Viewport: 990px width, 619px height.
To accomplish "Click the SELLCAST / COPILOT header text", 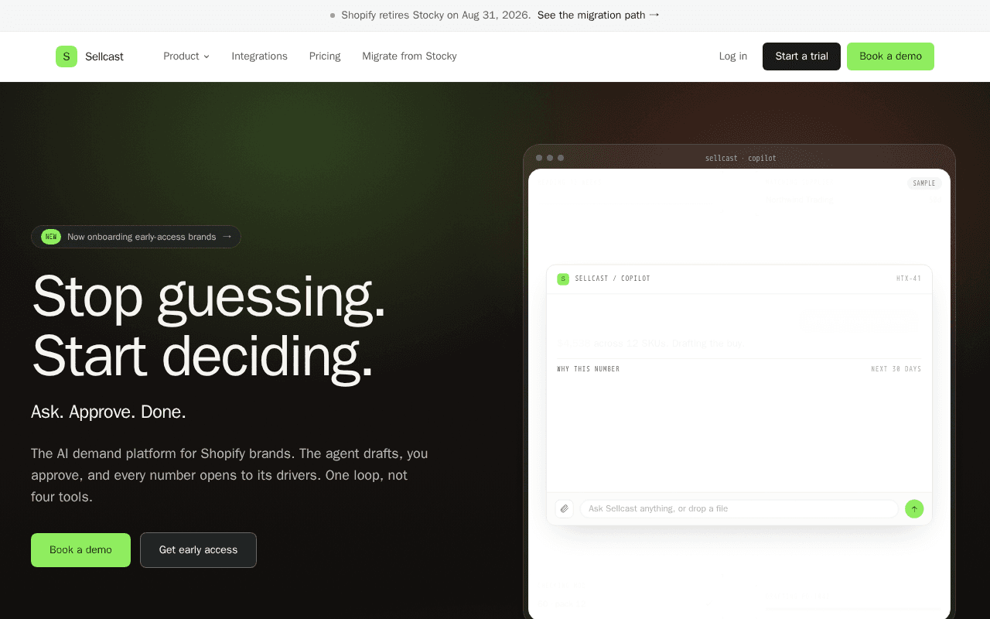I will pyautogui.click(x=613, y=279).
